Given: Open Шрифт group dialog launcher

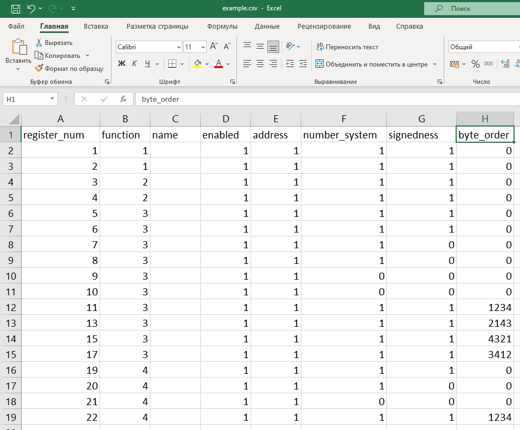Looking at the screenshot, I should pyautogui.click(x=233, y=82).
